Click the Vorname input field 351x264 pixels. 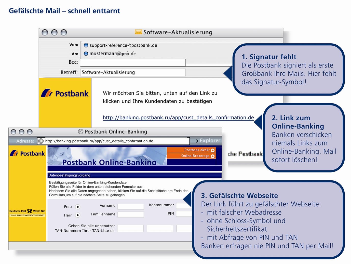[131, 206]
